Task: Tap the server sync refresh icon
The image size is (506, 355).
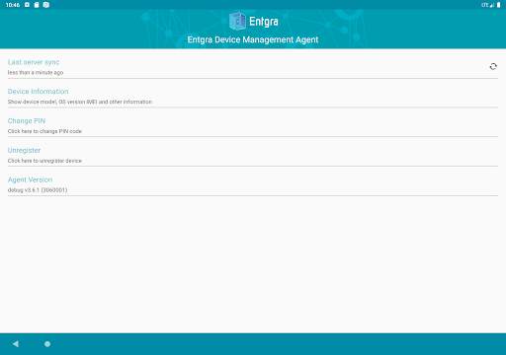Action: [493, 66]
